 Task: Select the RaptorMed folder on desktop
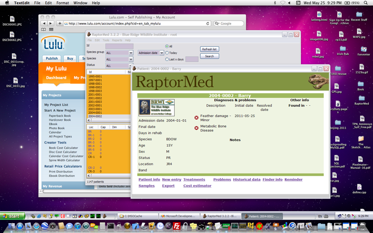362,100
